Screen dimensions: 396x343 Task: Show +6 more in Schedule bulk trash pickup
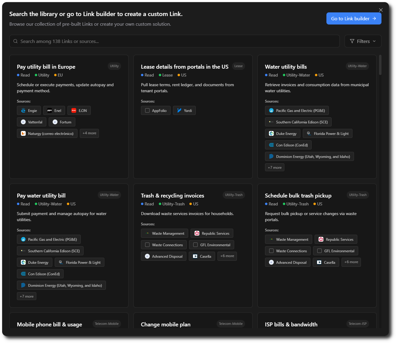351,262
